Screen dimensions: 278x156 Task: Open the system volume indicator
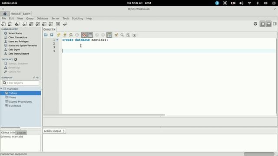[x=242, y=3]
